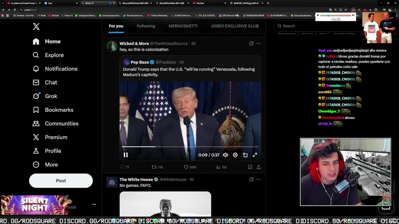399x224 pixels.
Task: Click Turn Off in the volume popup
Action: pyautogui.click(x=335, y=19)
